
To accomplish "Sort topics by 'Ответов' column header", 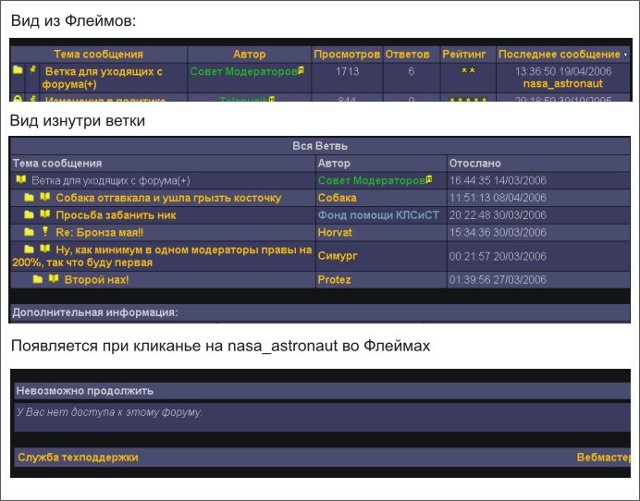I will pos(408,55).
